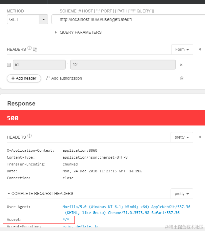
Task: Open response headers pretty dropdown
Action: (182, 137)
